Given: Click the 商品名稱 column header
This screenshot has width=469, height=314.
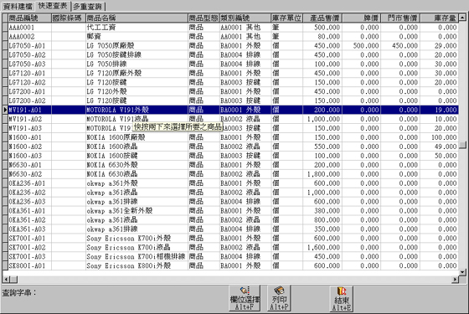Looking at the screenshot, I should tap(137, 18).
